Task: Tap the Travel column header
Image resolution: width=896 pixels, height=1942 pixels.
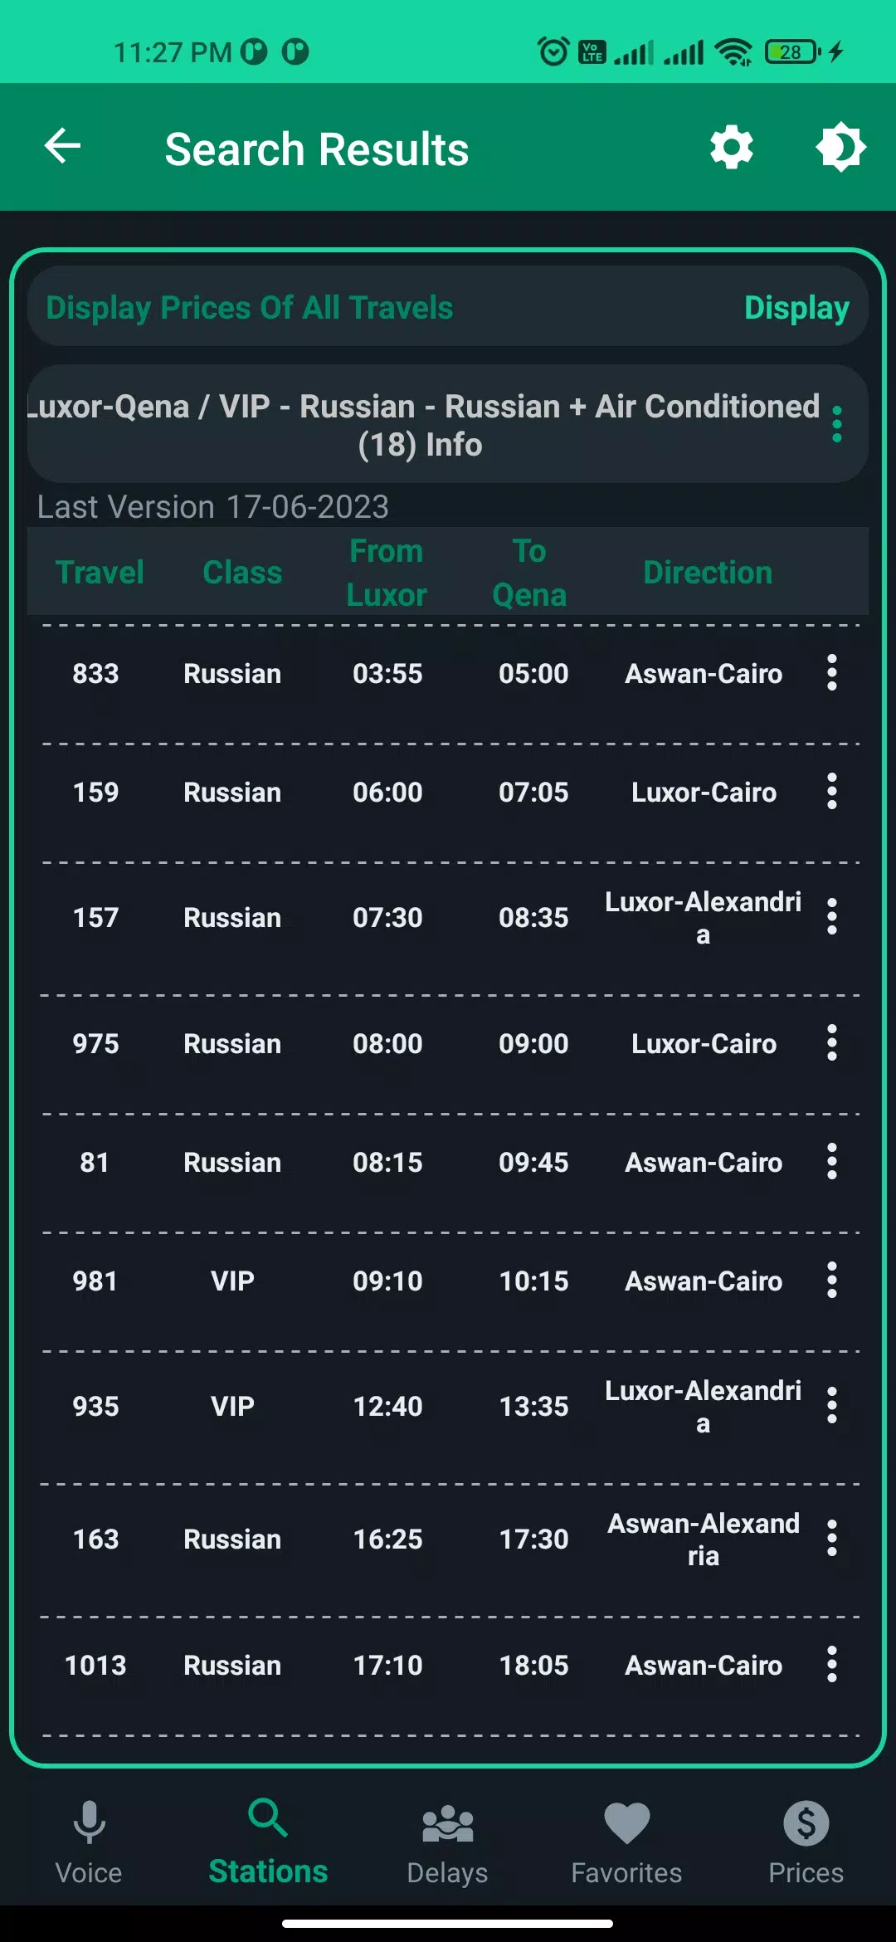Action: (x=100, y=573)
